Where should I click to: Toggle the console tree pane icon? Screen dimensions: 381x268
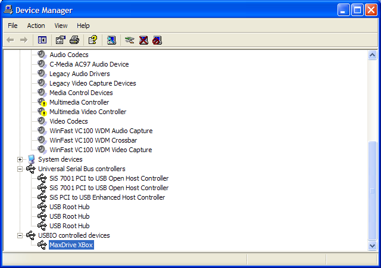42,40
